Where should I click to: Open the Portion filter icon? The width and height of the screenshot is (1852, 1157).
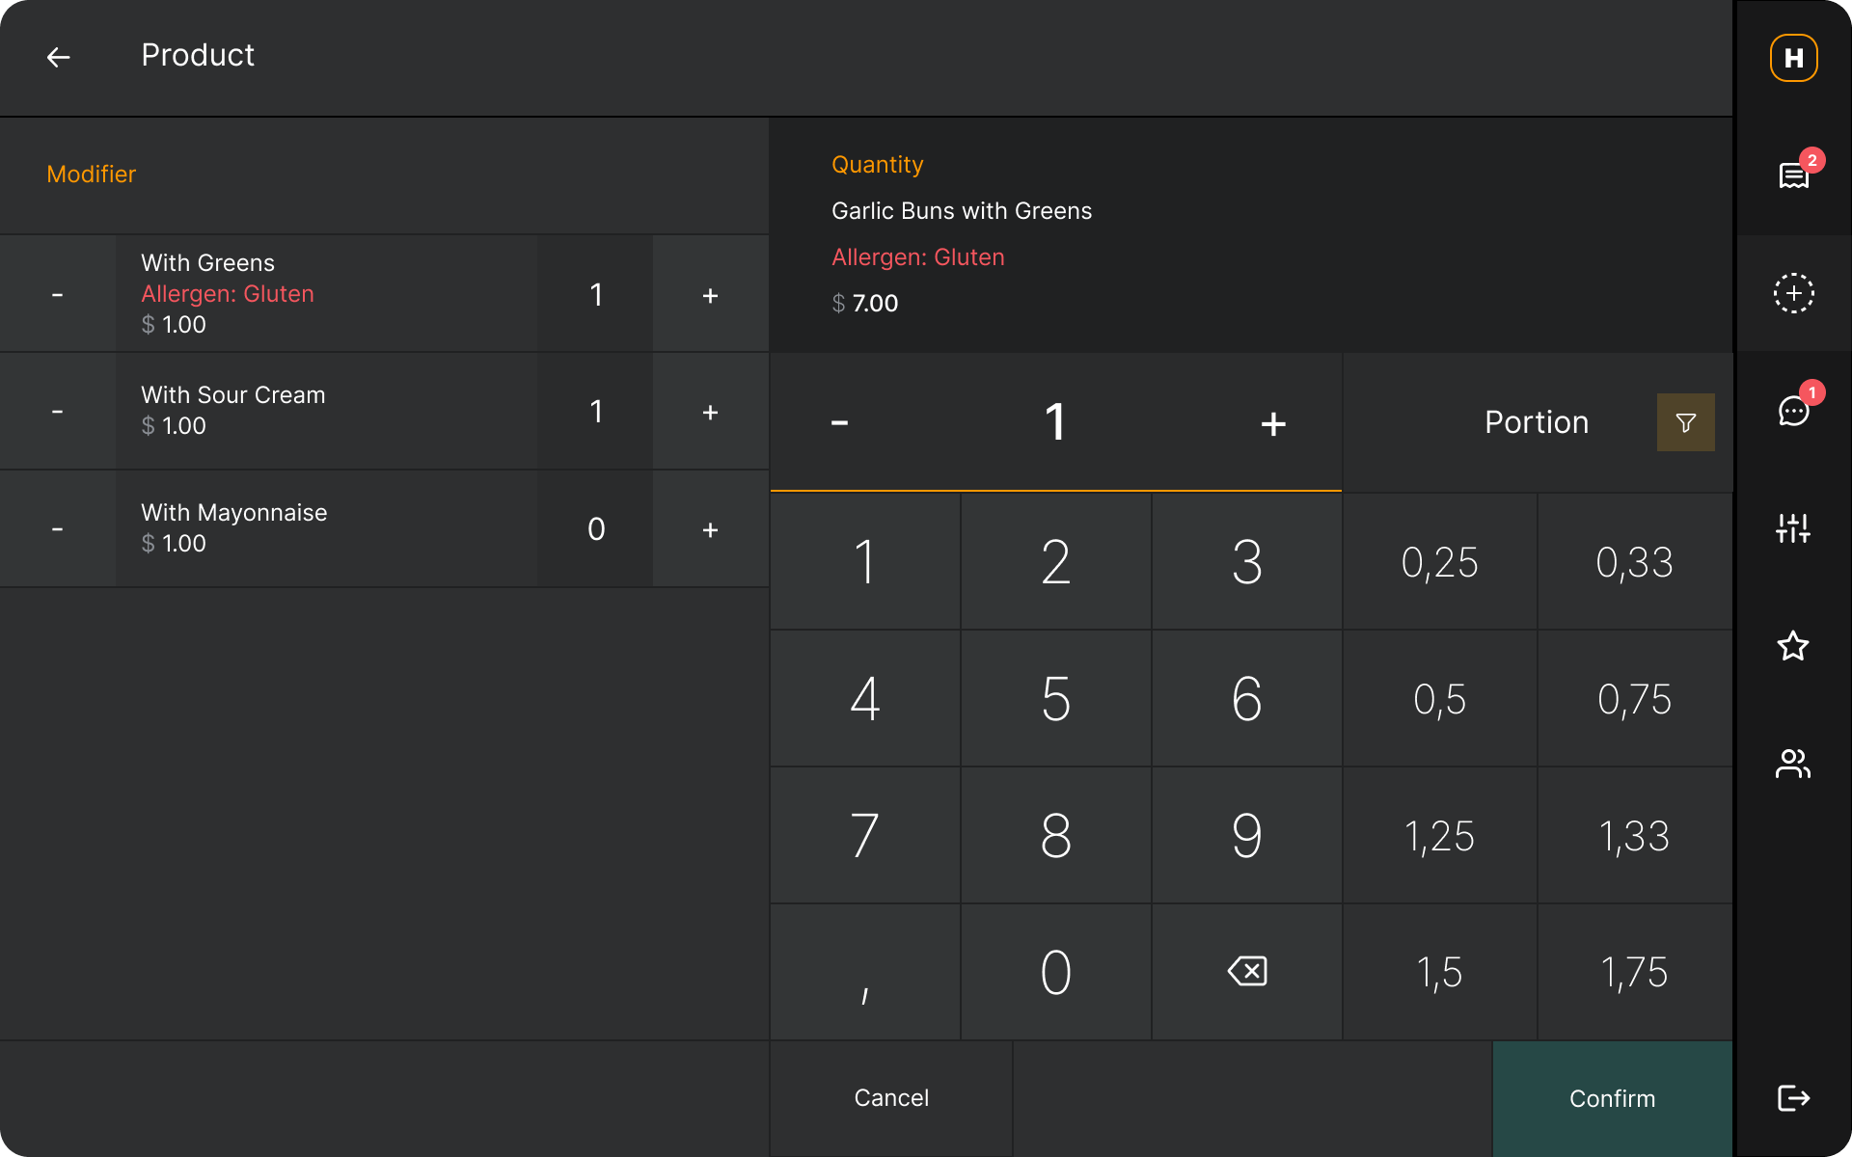tap(1685, 422)
